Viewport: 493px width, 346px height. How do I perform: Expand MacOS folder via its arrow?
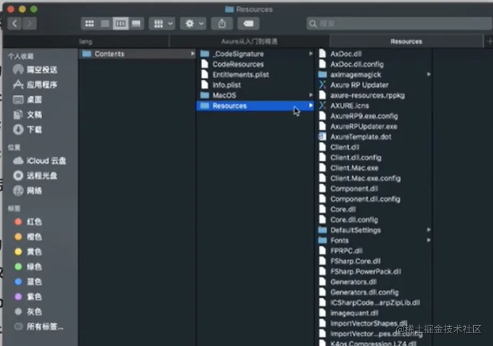coord(310,95)
